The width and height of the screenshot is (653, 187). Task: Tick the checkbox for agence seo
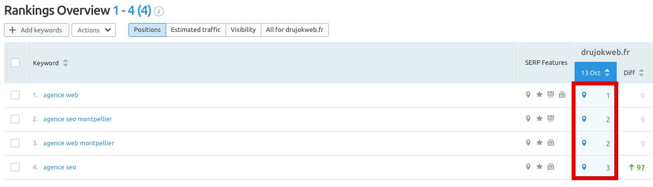tap(15, 167)
